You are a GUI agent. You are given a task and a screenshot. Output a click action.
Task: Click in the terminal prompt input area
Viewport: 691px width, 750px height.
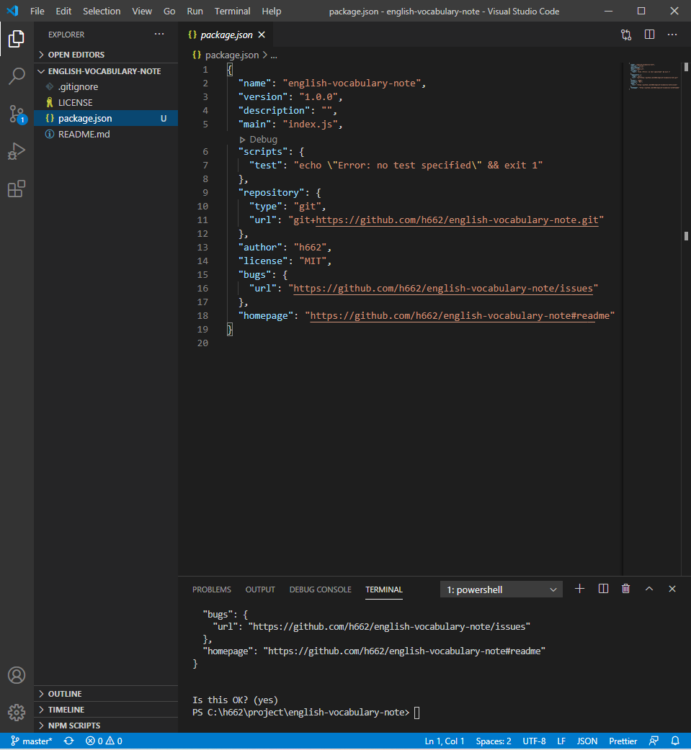[x=416, y=713]
